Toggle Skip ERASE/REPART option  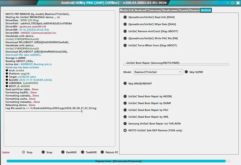(x=138, y=83)
